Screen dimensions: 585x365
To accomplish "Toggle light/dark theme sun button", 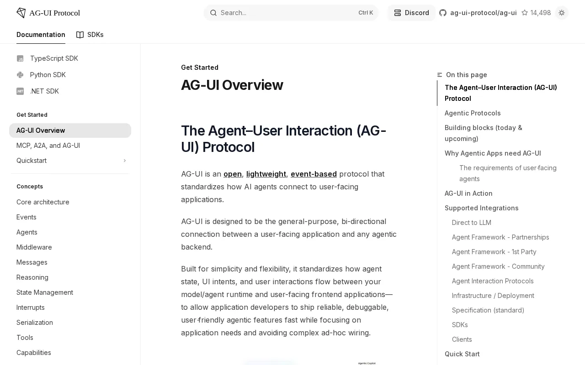I will [x=562, y=13].
